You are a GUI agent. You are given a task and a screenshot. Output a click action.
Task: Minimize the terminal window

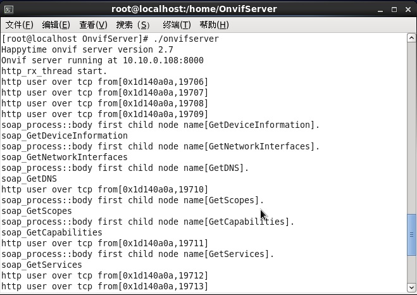[x=380, y=10]
